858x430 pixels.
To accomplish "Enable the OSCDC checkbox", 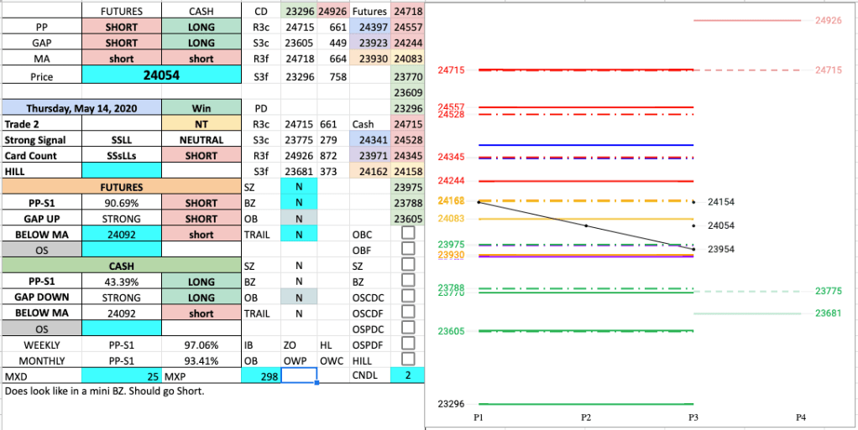I will pyautogui.click(x=407, y=298).
